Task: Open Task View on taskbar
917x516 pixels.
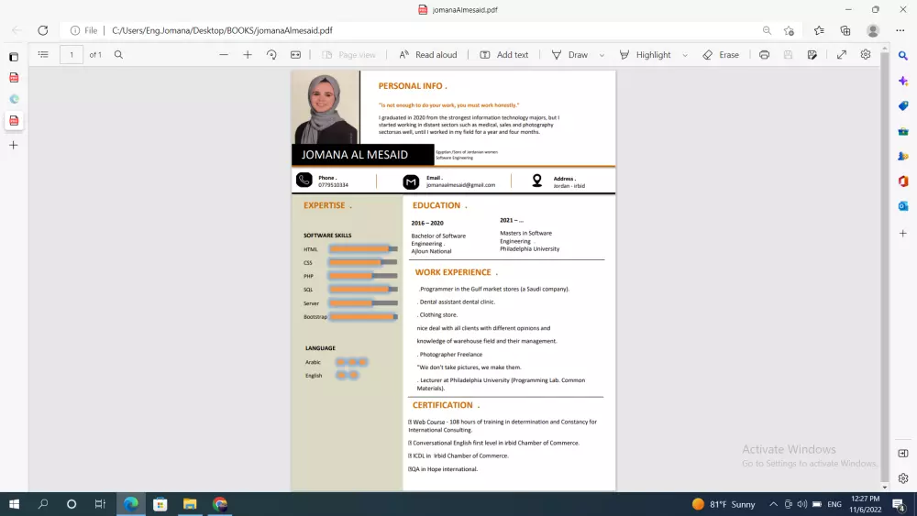Action: click(100, 504)
